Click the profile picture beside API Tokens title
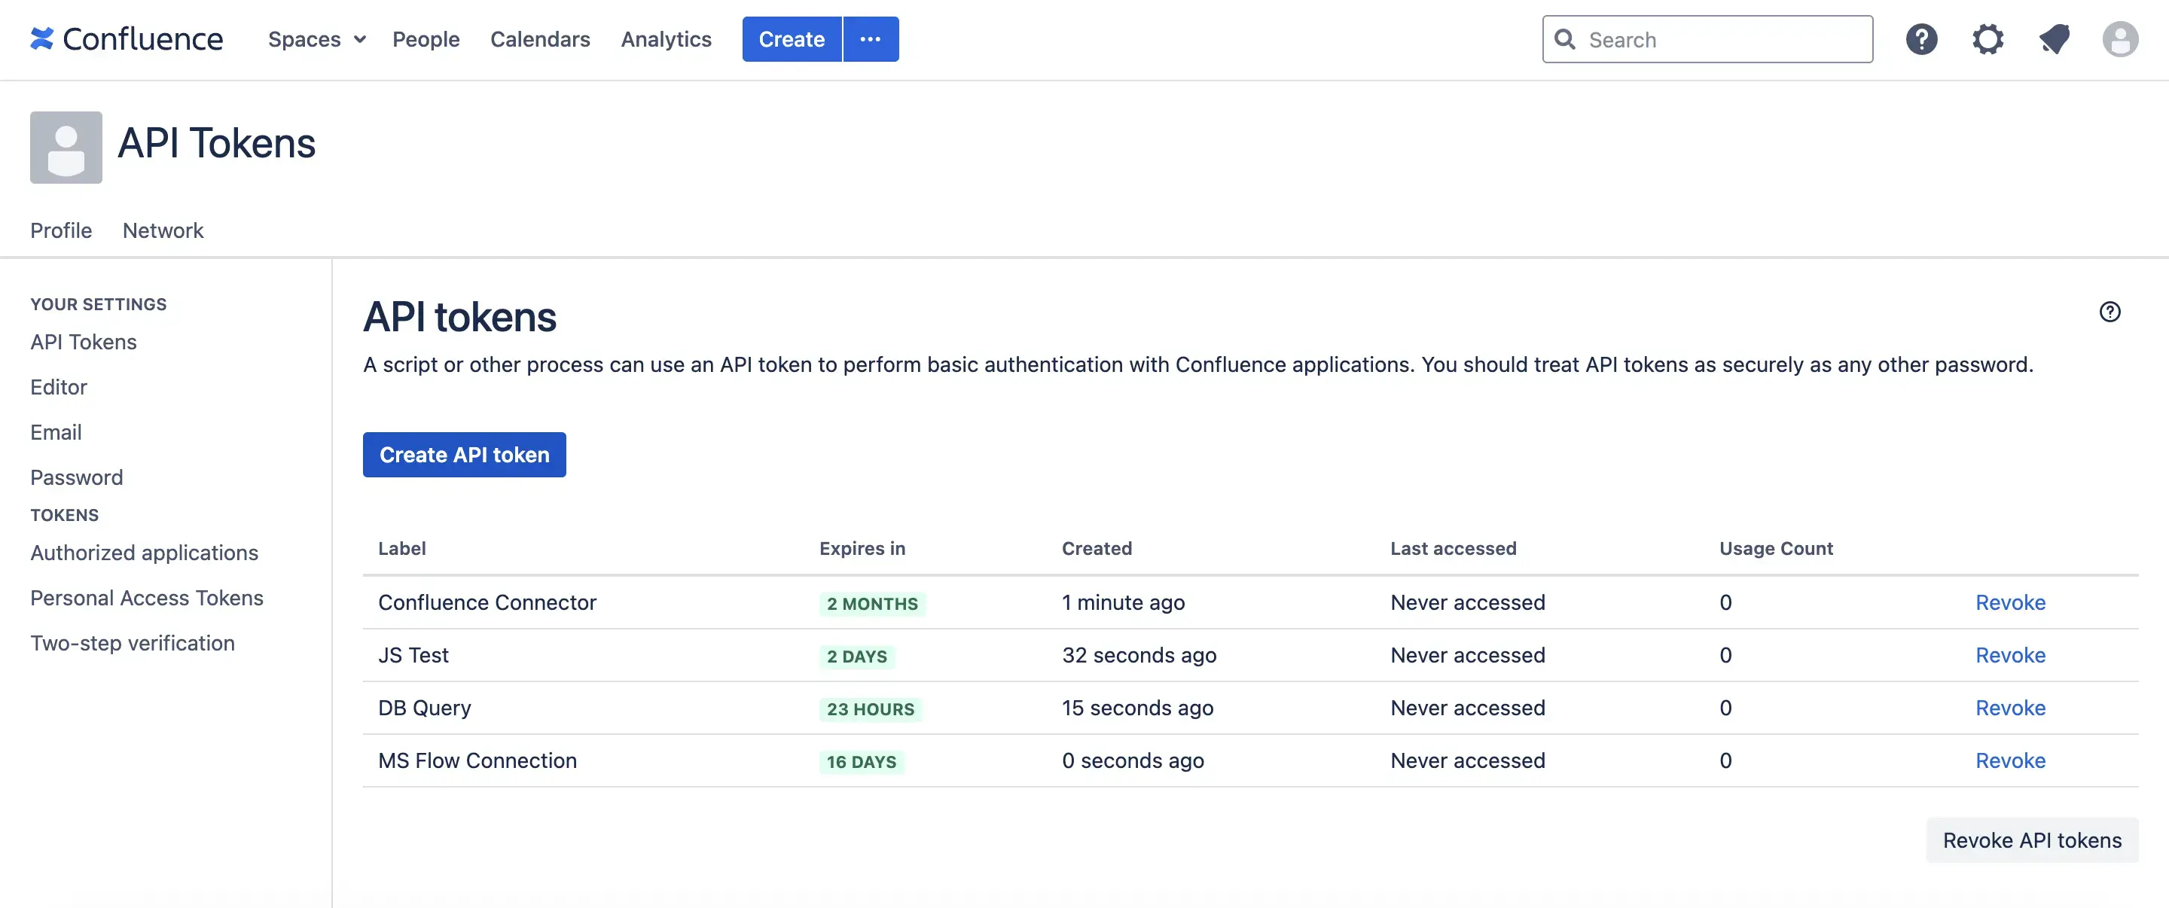Viewport: 2169px width, 908px height. coord(66,148)
